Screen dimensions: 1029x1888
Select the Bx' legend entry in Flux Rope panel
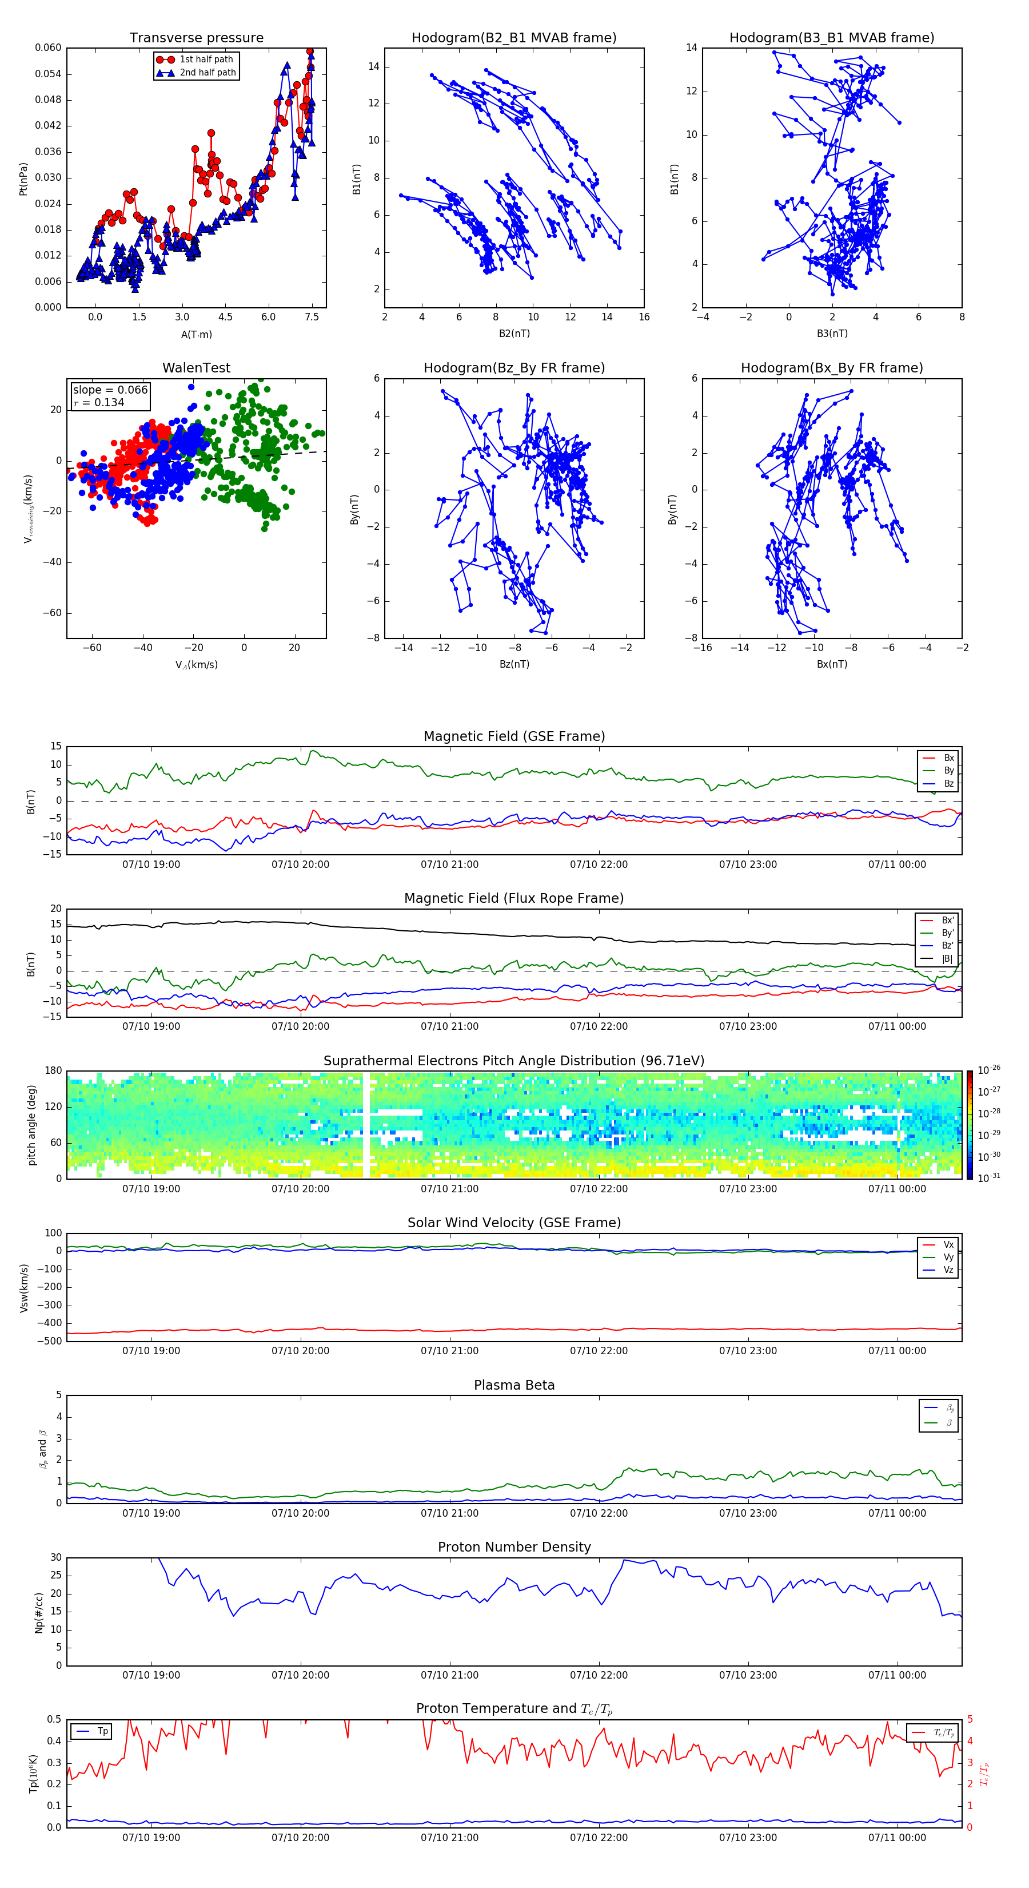938,921
